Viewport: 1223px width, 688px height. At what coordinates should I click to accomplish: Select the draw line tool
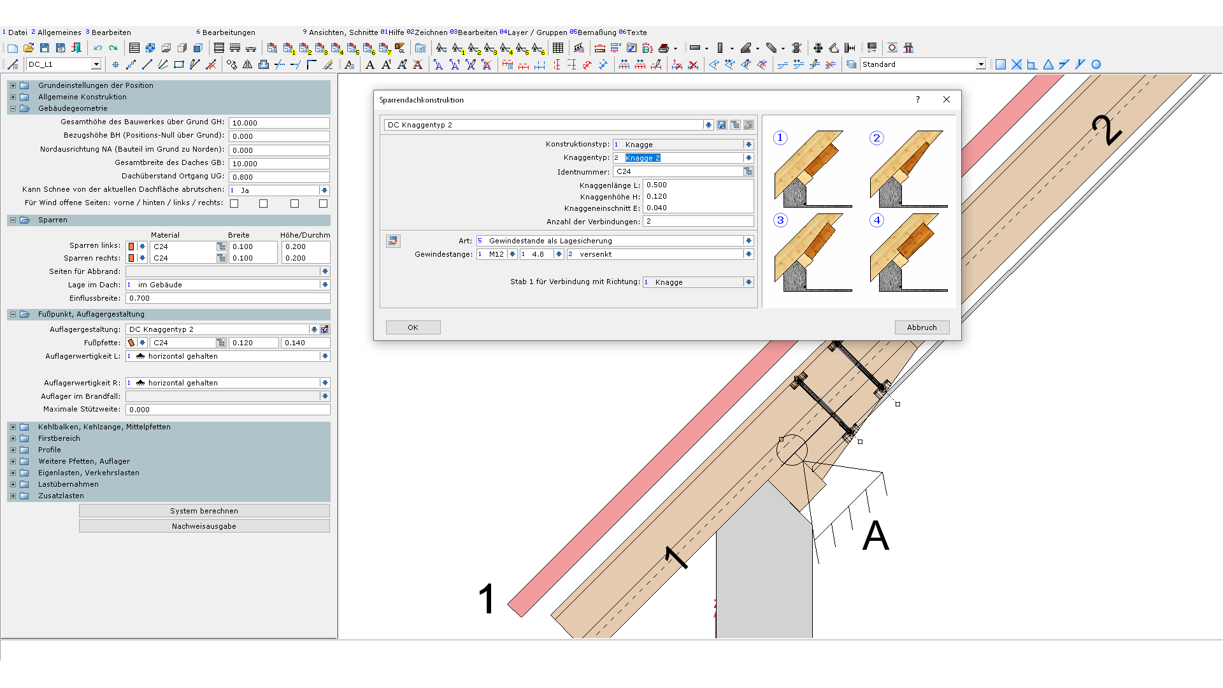[147, 64]
